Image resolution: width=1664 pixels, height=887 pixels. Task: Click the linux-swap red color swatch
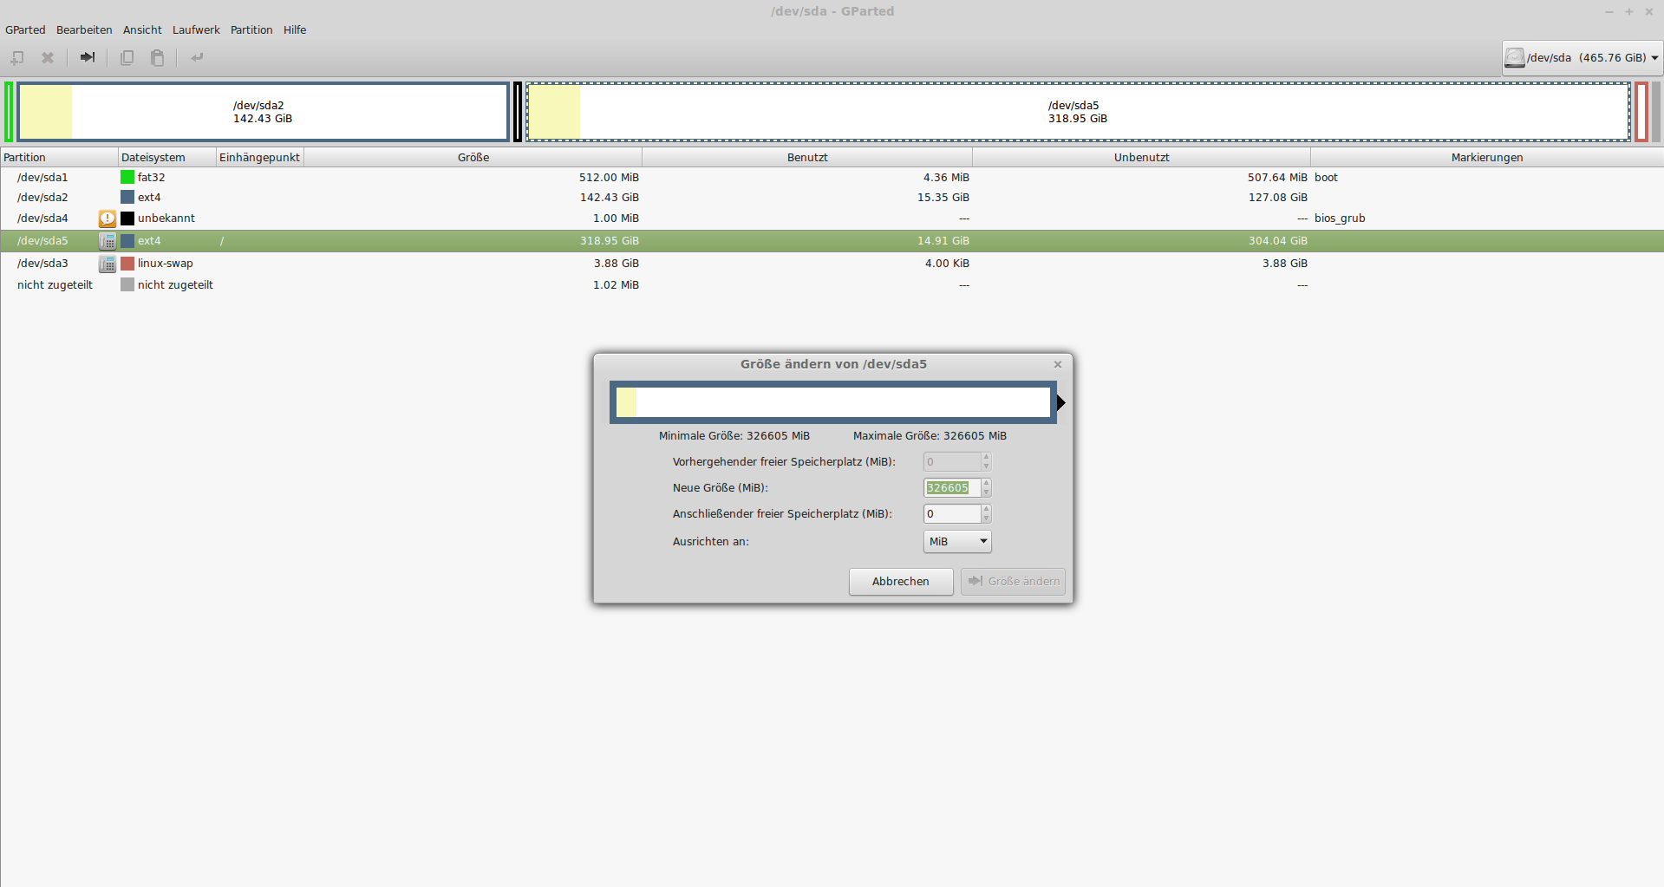pos(127,264)
